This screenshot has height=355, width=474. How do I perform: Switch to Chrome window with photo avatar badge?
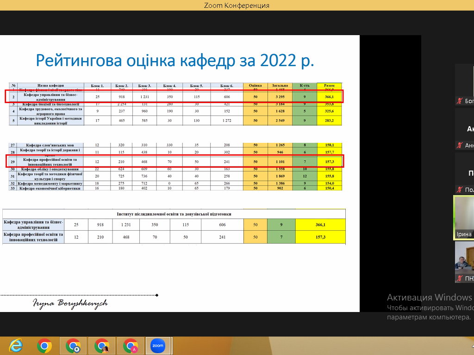pos(102,345)
